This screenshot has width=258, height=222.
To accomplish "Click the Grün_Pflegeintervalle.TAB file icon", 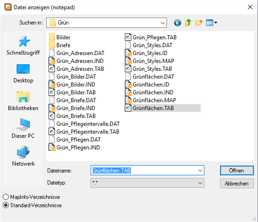I will point(52,132).
